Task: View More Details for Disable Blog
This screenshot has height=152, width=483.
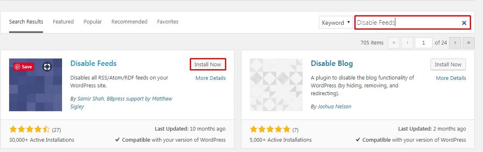Action: point(451,78)
